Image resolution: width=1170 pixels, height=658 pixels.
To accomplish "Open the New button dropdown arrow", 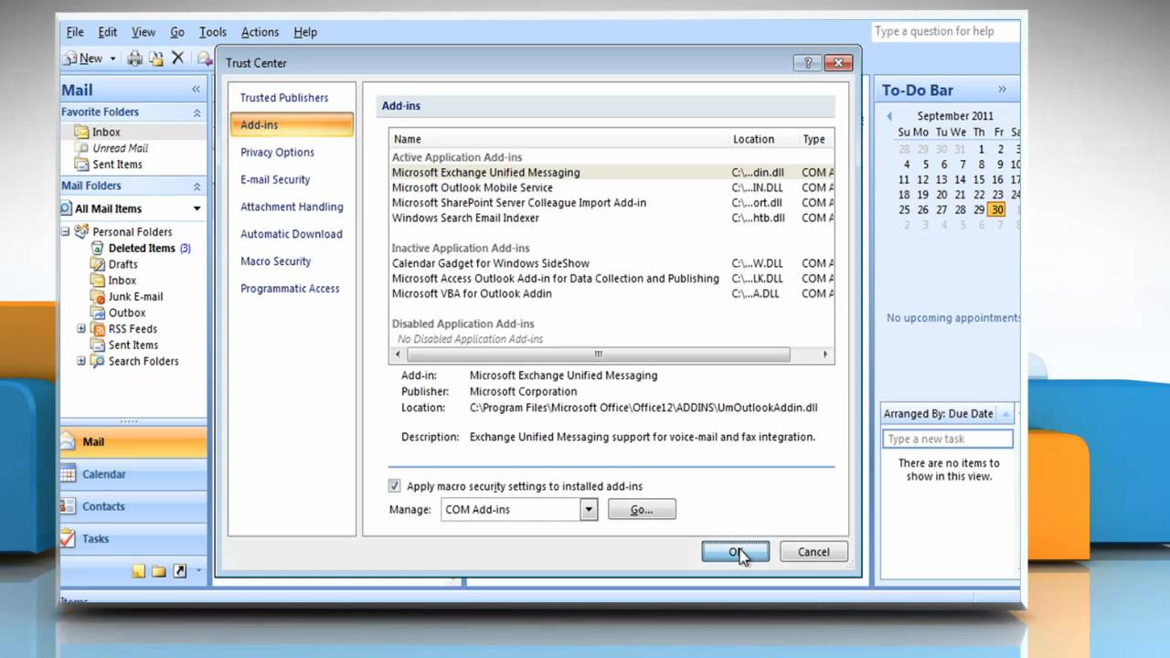I will click(112, 58).
